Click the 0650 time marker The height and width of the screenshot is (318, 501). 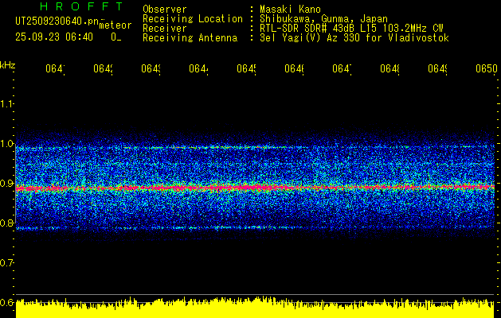tap(487, 68)
